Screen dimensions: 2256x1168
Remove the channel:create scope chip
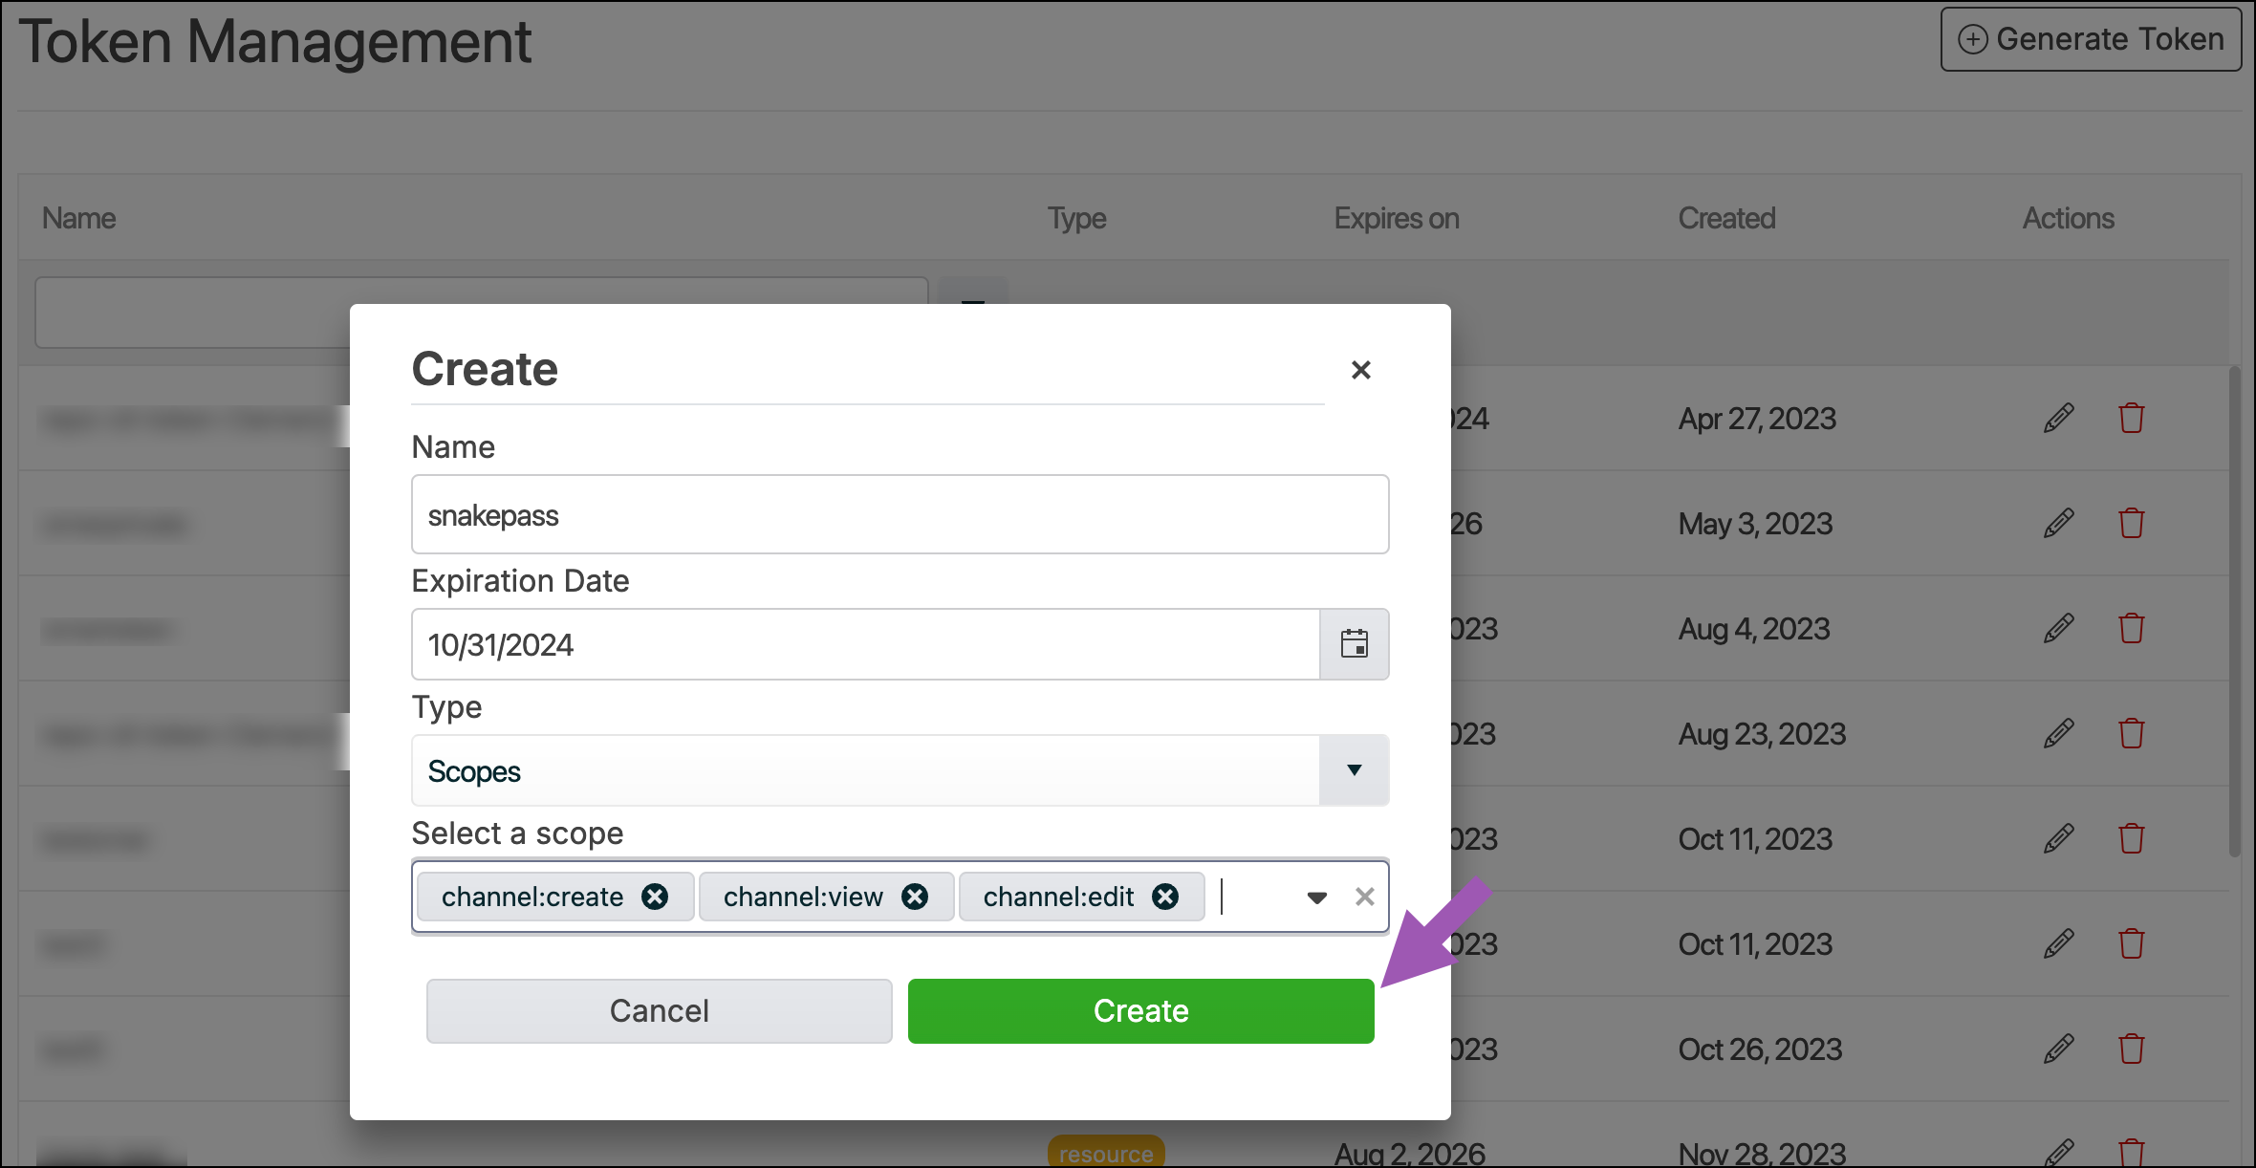tap(655, 897)
